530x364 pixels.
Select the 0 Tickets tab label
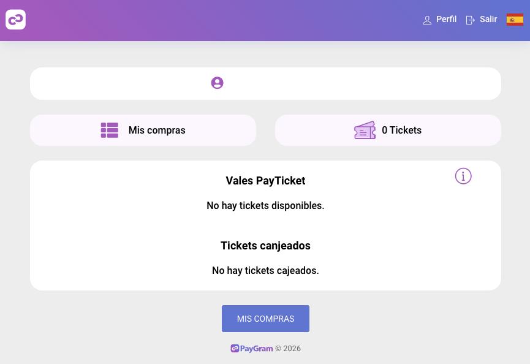point(401,130)
